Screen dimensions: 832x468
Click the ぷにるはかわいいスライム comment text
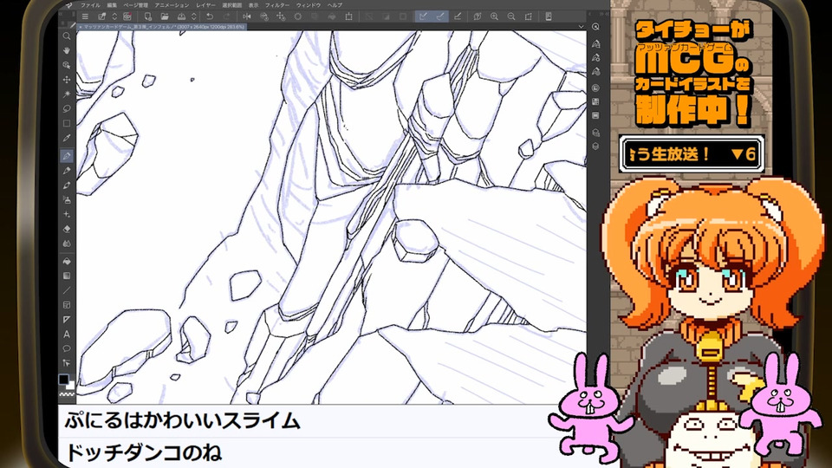[183, 421]
